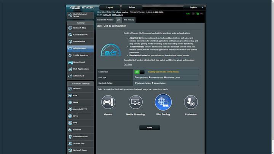This screenshot has height=154, width=274.
Task: Click the ASUS_AX SSID link
Action: click(x=107, y=15)
